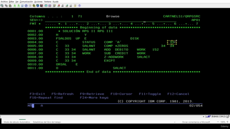Click the connection status icon beside PUB400.COM
The image size is (230, 129).
pyautogui.click(x=208, y=116)
